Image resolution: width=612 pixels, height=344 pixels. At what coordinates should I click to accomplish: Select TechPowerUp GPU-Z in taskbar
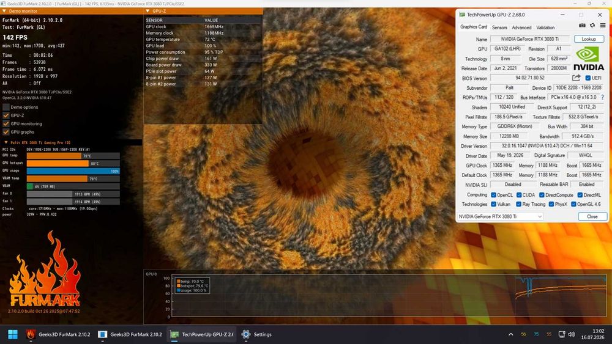pyautogui.click(x=202, y=334)
